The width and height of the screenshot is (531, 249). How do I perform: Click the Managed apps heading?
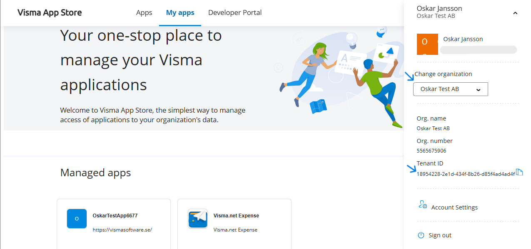(95, 173)
